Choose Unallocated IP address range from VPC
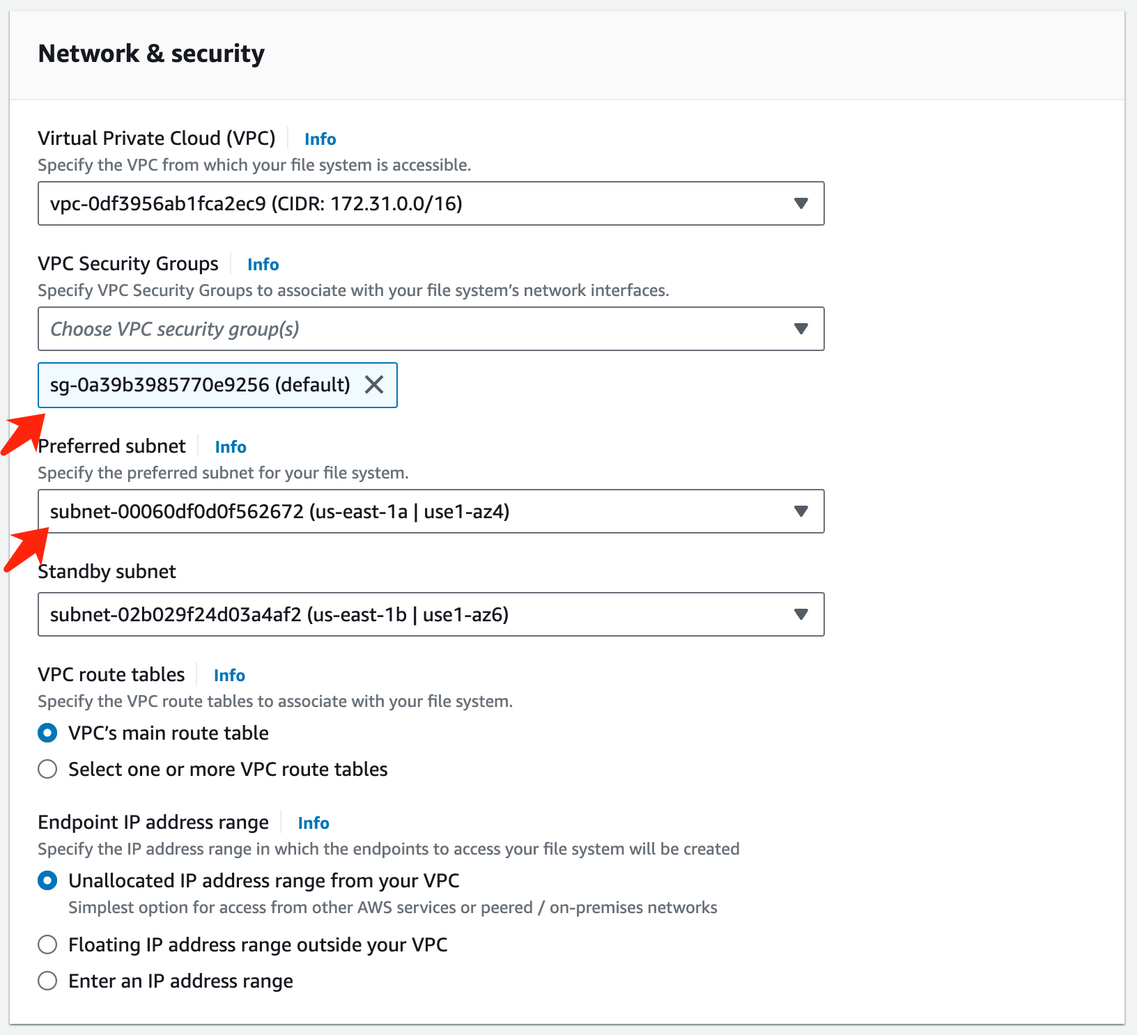The height and width of the screenshot is (1035, 1137). 47,880
